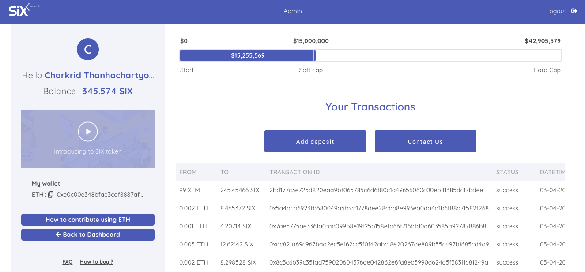Open the How to buy ? link
The width and height of the screenshot is (585, 272).
click(x=97, y=261)
